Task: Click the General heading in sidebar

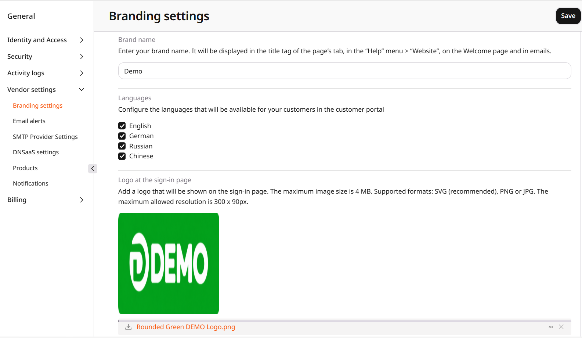Action: [x=21, y=16]
